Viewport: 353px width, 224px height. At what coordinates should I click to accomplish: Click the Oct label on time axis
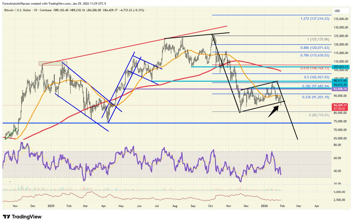210,206
